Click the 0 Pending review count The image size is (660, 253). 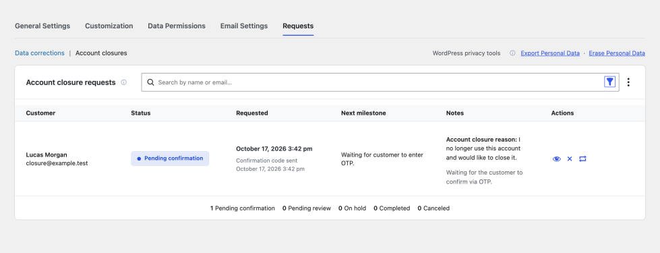click(x=307, y=208)
